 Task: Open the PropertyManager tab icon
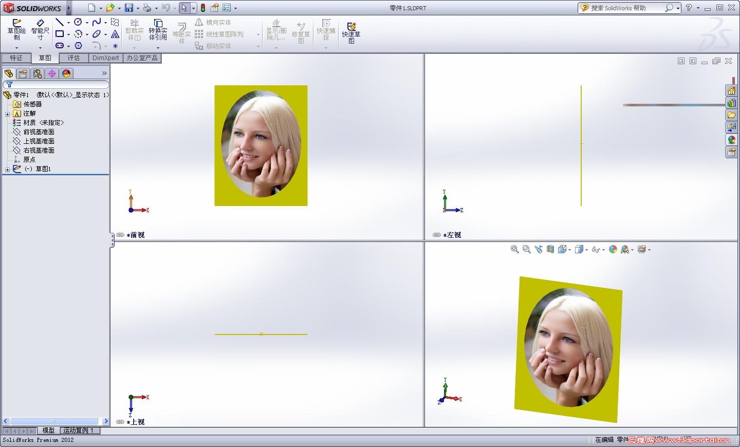click(x=23, y=73)
